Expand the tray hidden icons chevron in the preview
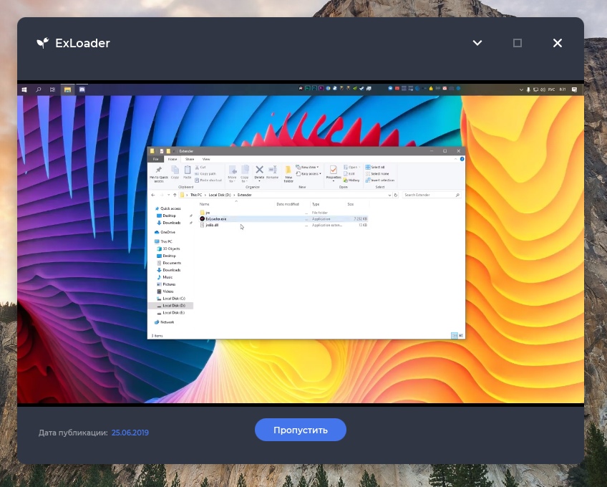 click(521, 90)
